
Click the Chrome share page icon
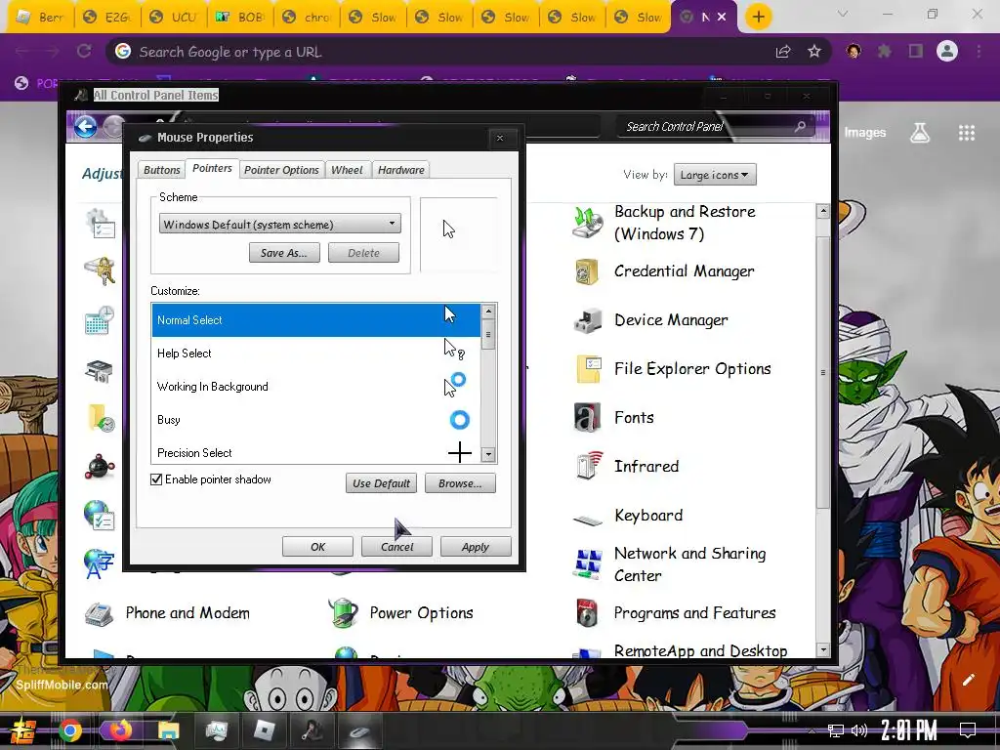click(782, 52)
